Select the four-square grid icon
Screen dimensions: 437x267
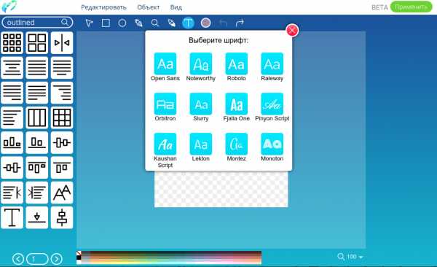click(x=37, y=43)
